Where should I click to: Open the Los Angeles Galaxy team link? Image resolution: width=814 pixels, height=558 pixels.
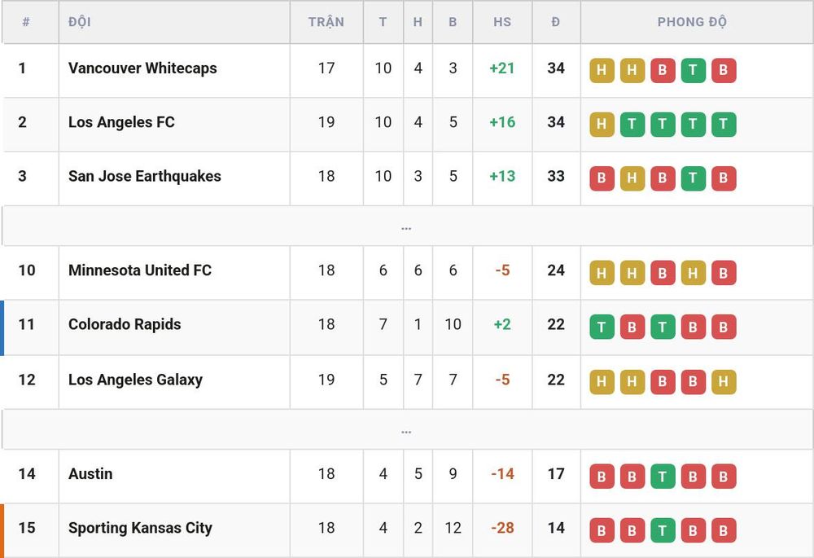click(135, 380)
